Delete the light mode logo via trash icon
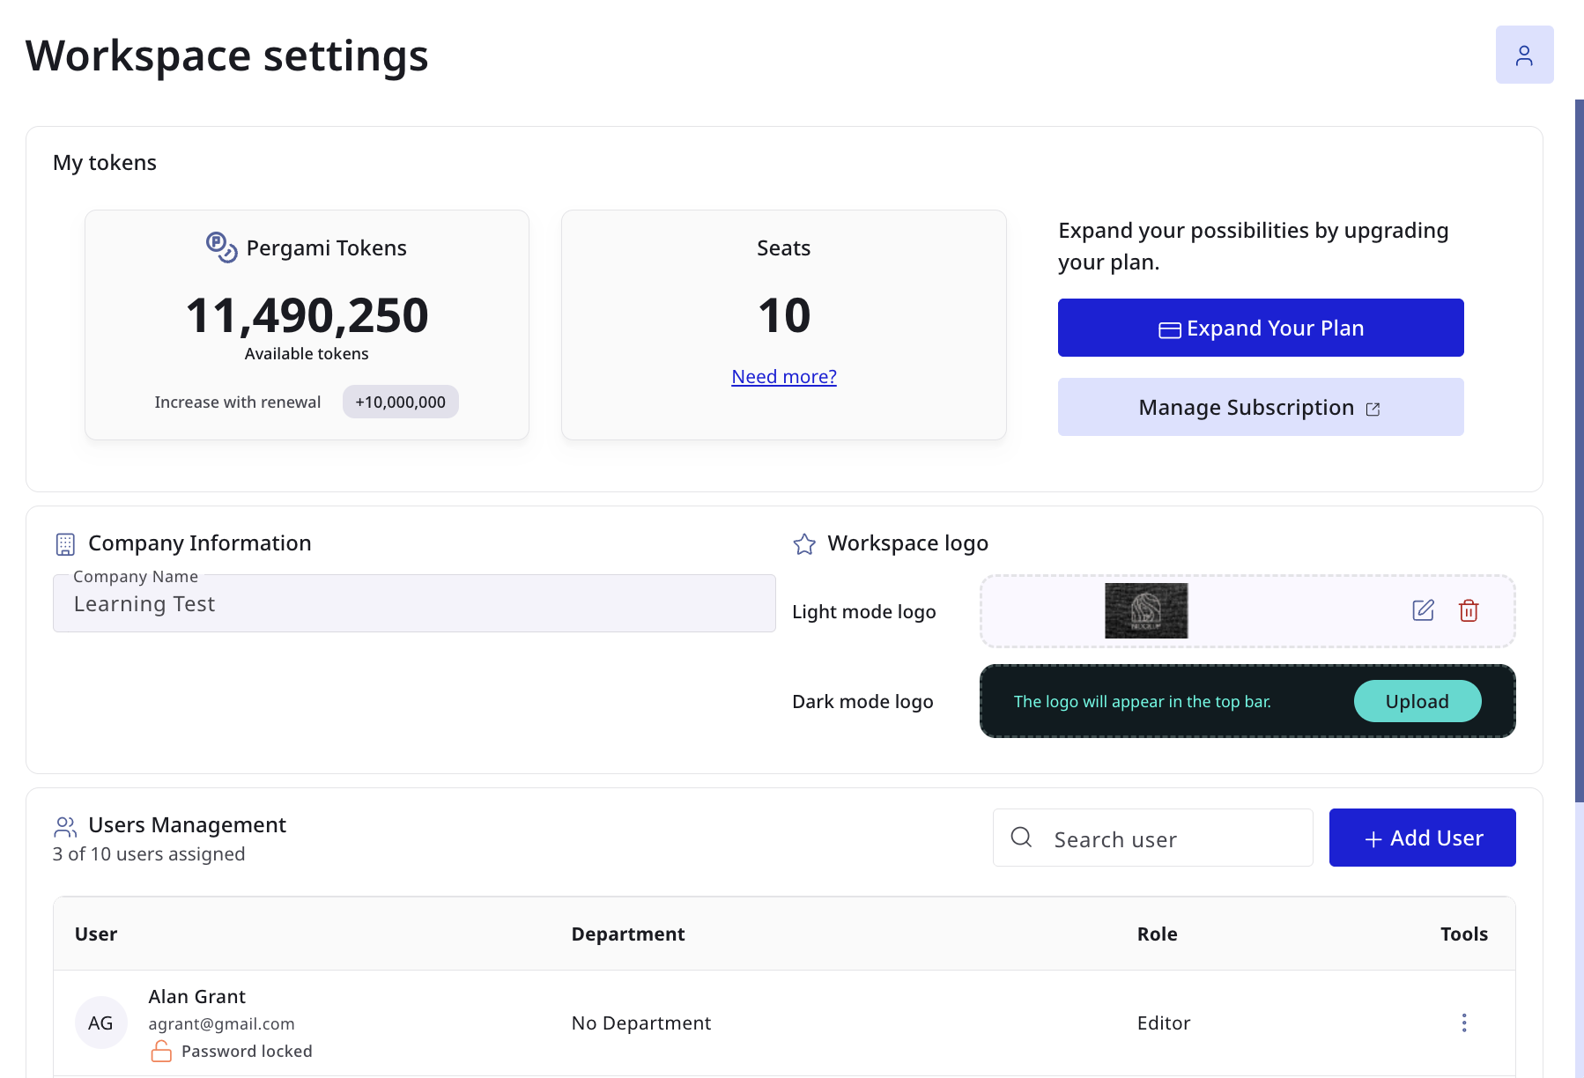 coord(1469,610)
